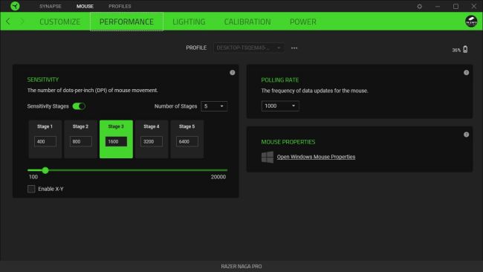Open Mouse Properties help question mark
This screenshot has height=272, width=483.
[x=466, y=135]
